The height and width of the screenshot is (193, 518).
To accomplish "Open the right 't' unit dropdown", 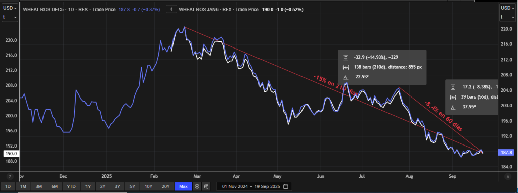I will pos(508,17).
